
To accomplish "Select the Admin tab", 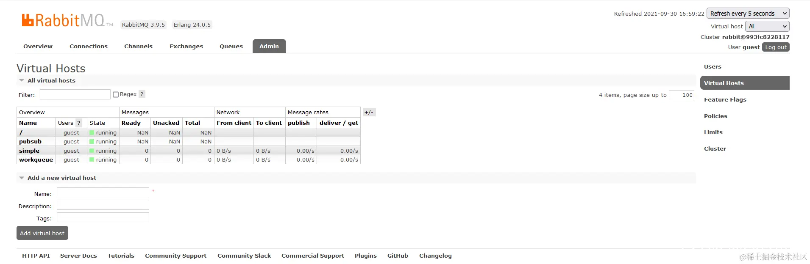I will pyautogui.click(x=269, y=46).
